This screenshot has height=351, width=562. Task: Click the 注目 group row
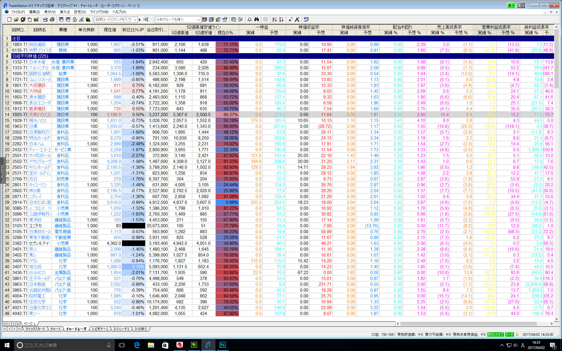(283, 39)
